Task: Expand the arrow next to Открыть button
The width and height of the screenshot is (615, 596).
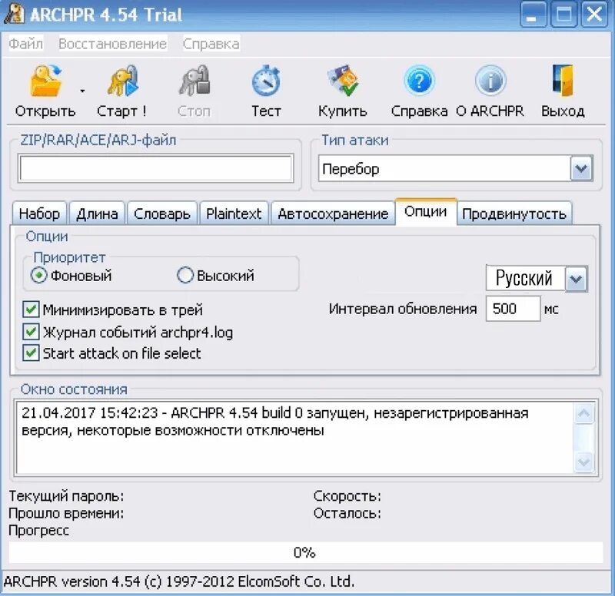Action: 82,91
